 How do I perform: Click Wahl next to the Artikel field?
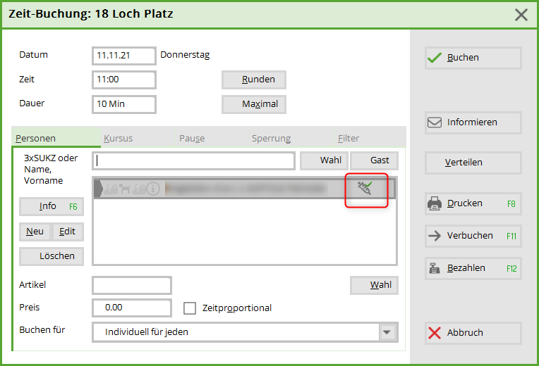click(375, 285)
